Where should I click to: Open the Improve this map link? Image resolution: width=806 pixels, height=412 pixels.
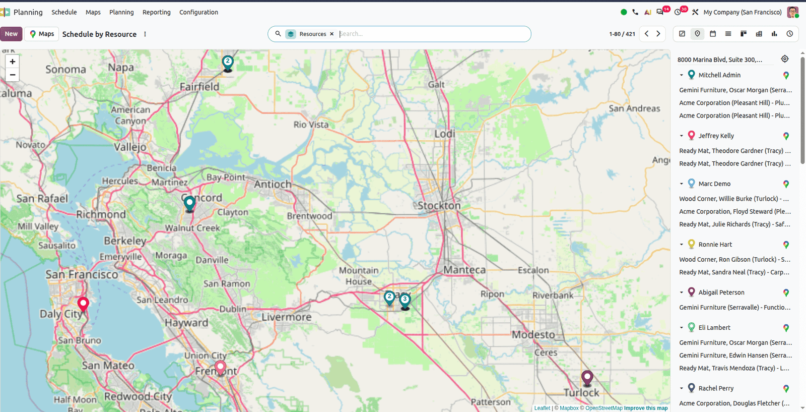tap(646, 408)
